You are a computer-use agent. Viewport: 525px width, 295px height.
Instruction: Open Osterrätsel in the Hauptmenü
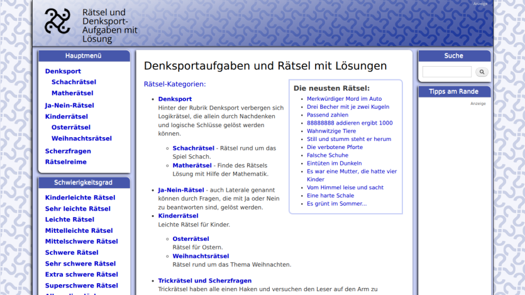pos(71,127)
